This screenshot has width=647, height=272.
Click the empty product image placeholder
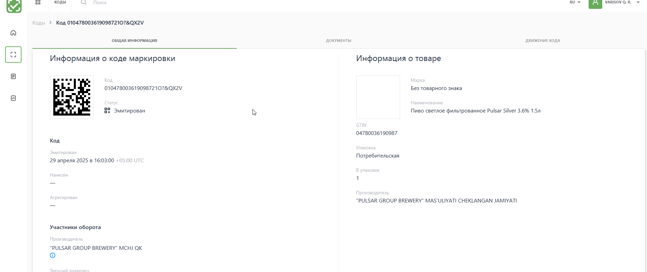coord(378,97)
